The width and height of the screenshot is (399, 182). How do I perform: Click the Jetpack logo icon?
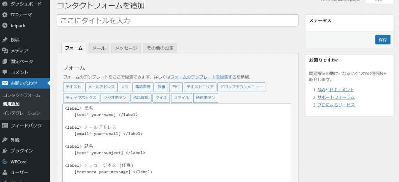pos(5,26)
